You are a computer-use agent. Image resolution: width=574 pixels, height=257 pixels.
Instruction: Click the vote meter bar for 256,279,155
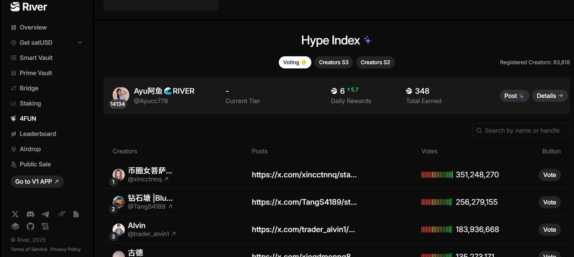[x=437, y=202]
